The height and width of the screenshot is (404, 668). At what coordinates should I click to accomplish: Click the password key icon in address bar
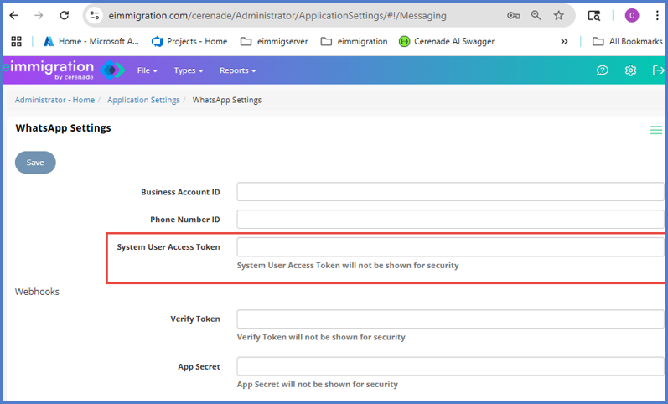[x=514, y=15]
